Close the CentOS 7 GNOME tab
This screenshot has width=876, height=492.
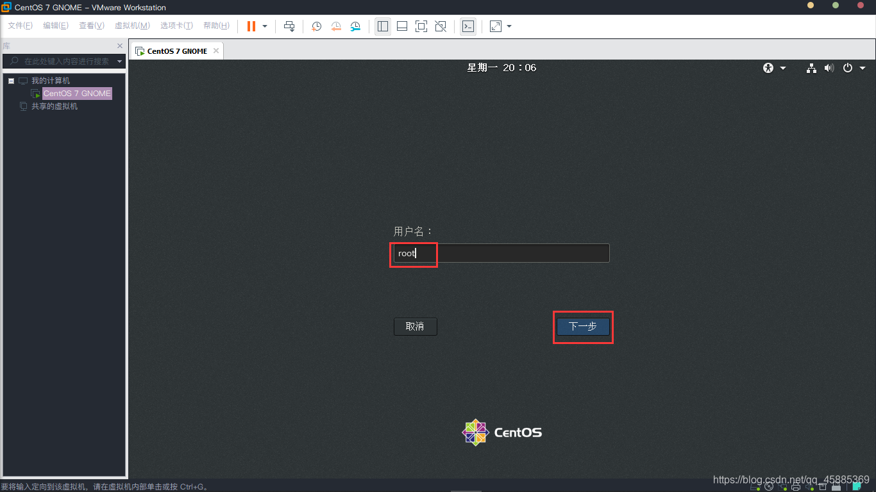(x=216, y=51)
